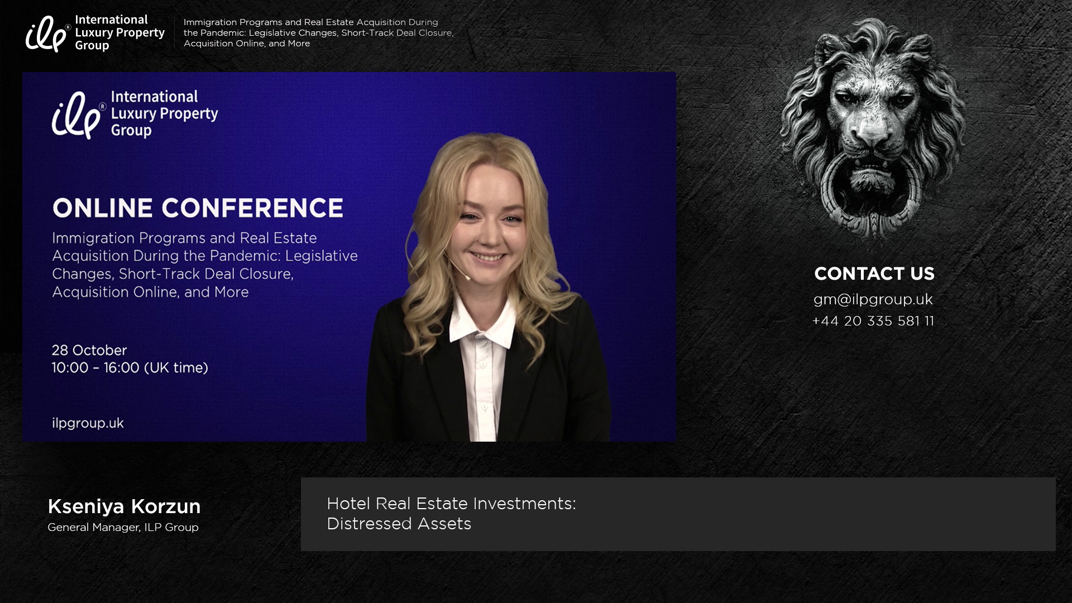Click the ILP logo in top-left header
Image resolution: width=1072 pixels, height=603 pixels.
tap(47, 33)
